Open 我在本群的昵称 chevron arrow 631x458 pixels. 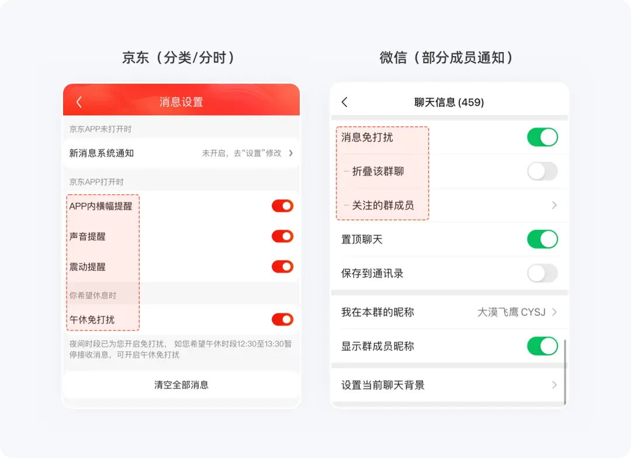click(554, 312)
